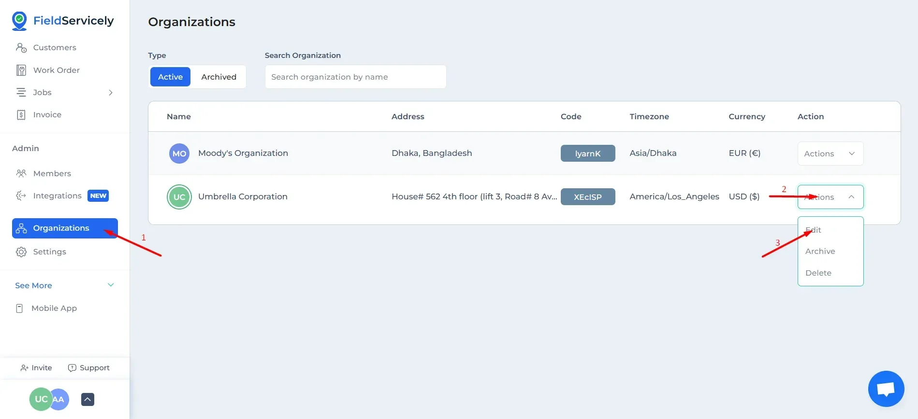Image resolution: width=918 pixels, height=419 pixels.
Task: Click the FieldServicely logo icon
Action: (19, 21)
